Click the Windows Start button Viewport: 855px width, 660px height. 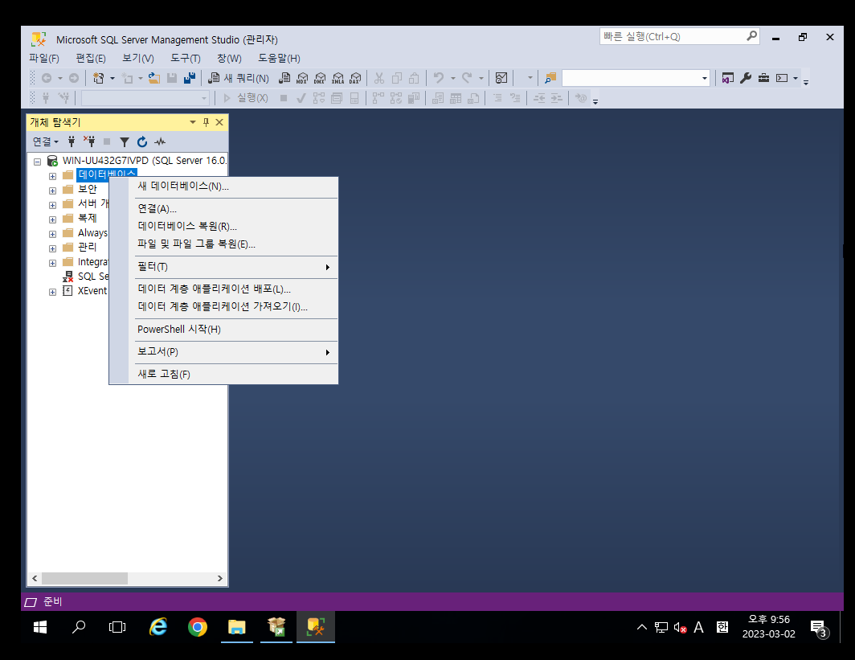pyautogui.click(x=40, y=627)
